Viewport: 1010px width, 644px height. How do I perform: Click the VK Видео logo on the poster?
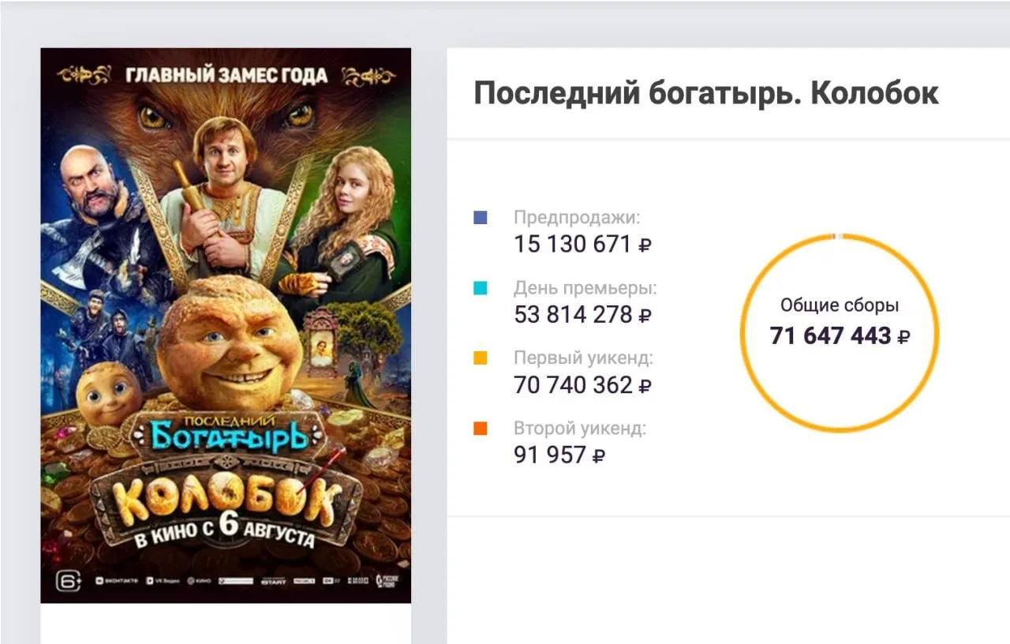(163, 581)
